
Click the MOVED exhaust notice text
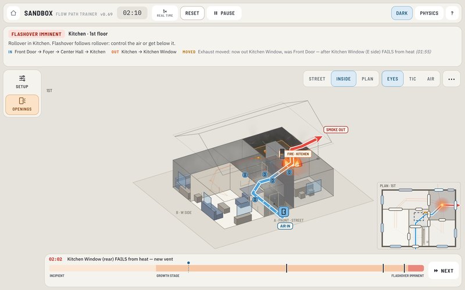click(314, 52)
